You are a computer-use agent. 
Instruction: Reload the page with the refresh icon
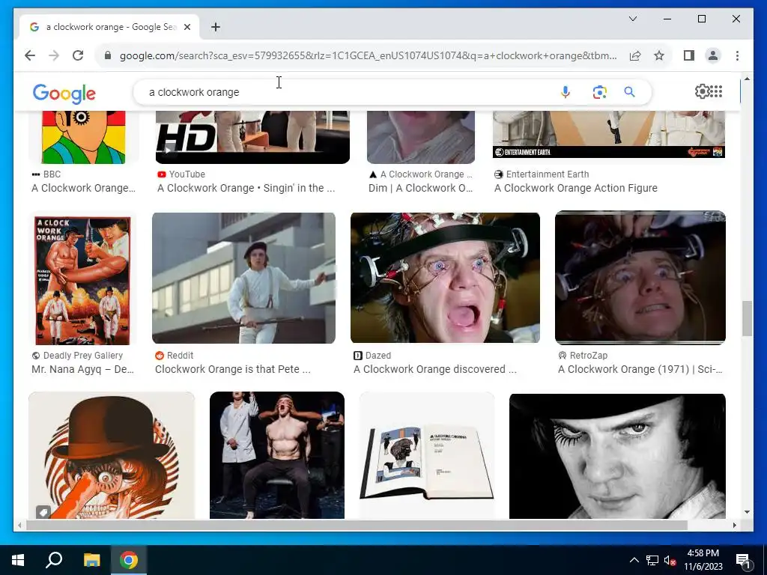[78, 55]
